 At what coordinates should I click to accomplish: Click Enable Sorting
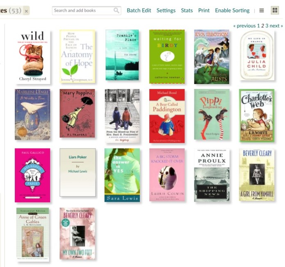click(x=232, y=11)
